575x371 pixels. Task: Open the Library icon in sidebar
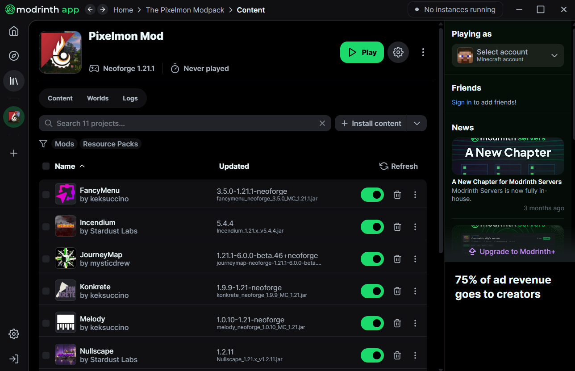pyautogui.click(x=14, y=81)
